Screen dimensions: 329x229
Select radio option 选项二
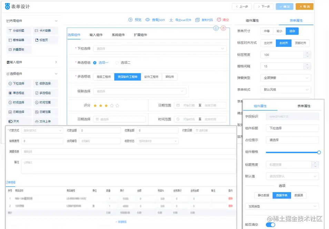pyautogui.click(x=123, y=62)
